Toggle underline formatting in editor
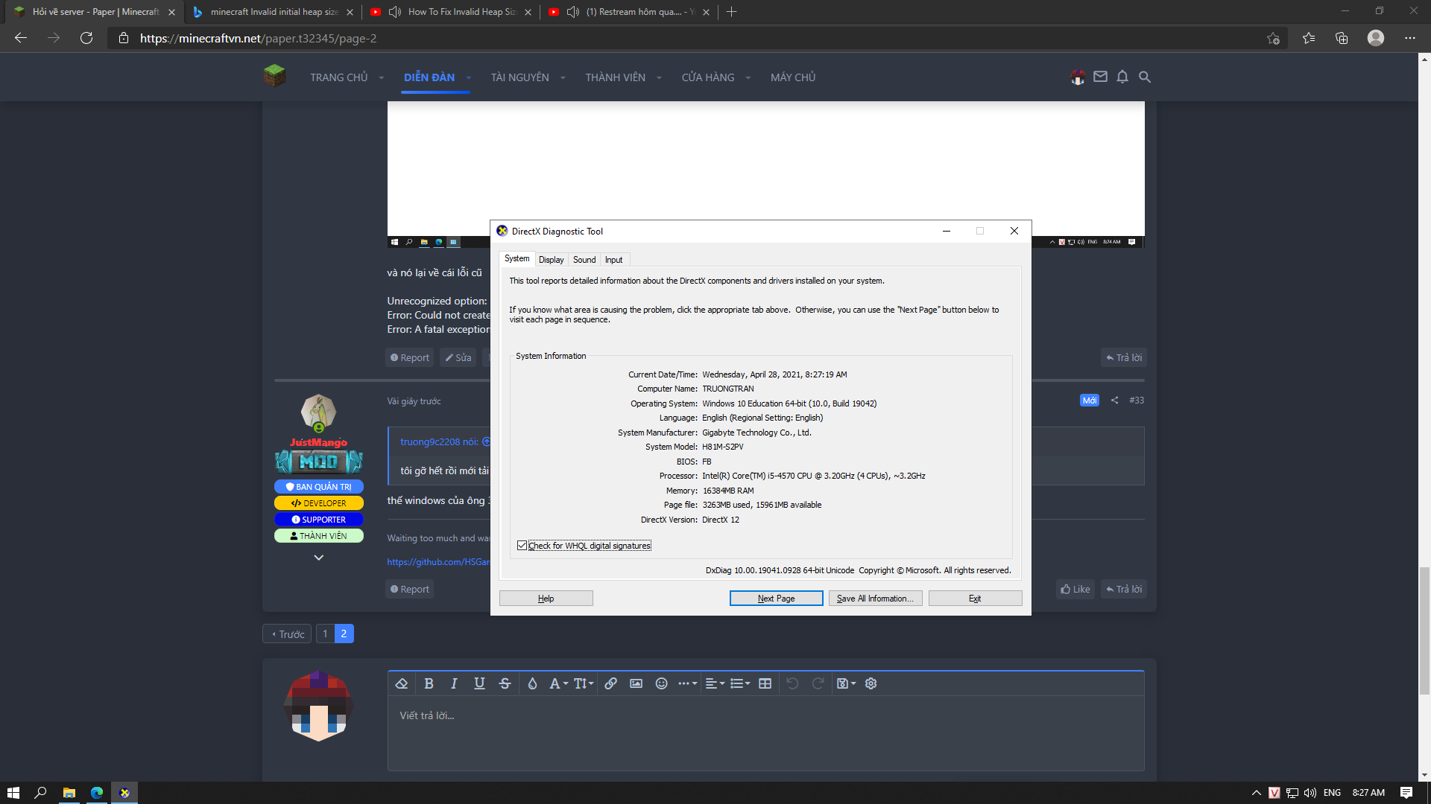 click(479, 683)
